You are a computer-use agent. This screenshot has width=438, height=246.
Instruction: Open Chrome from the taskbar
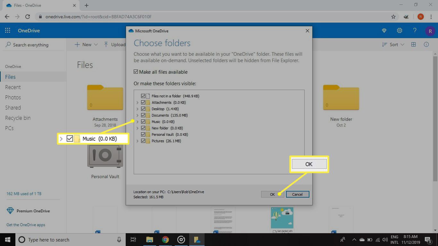click(x=165, y=240)
